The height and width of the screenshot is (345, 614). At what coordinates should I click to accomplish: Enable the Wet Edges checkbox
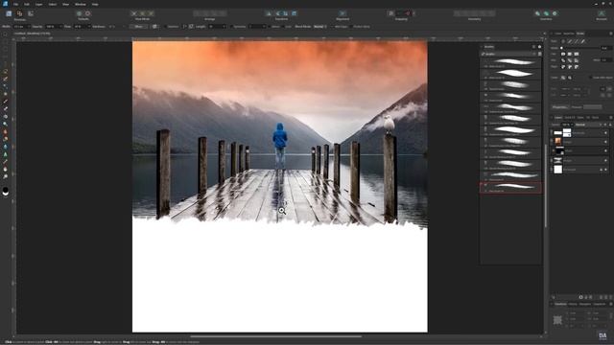pos(332,27)
